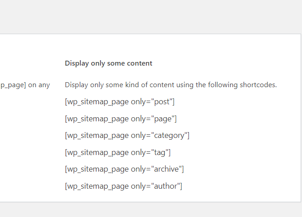Click the truncated "p_page] on any" text
The width and height of the screenshot is (302, 217).
25,85
